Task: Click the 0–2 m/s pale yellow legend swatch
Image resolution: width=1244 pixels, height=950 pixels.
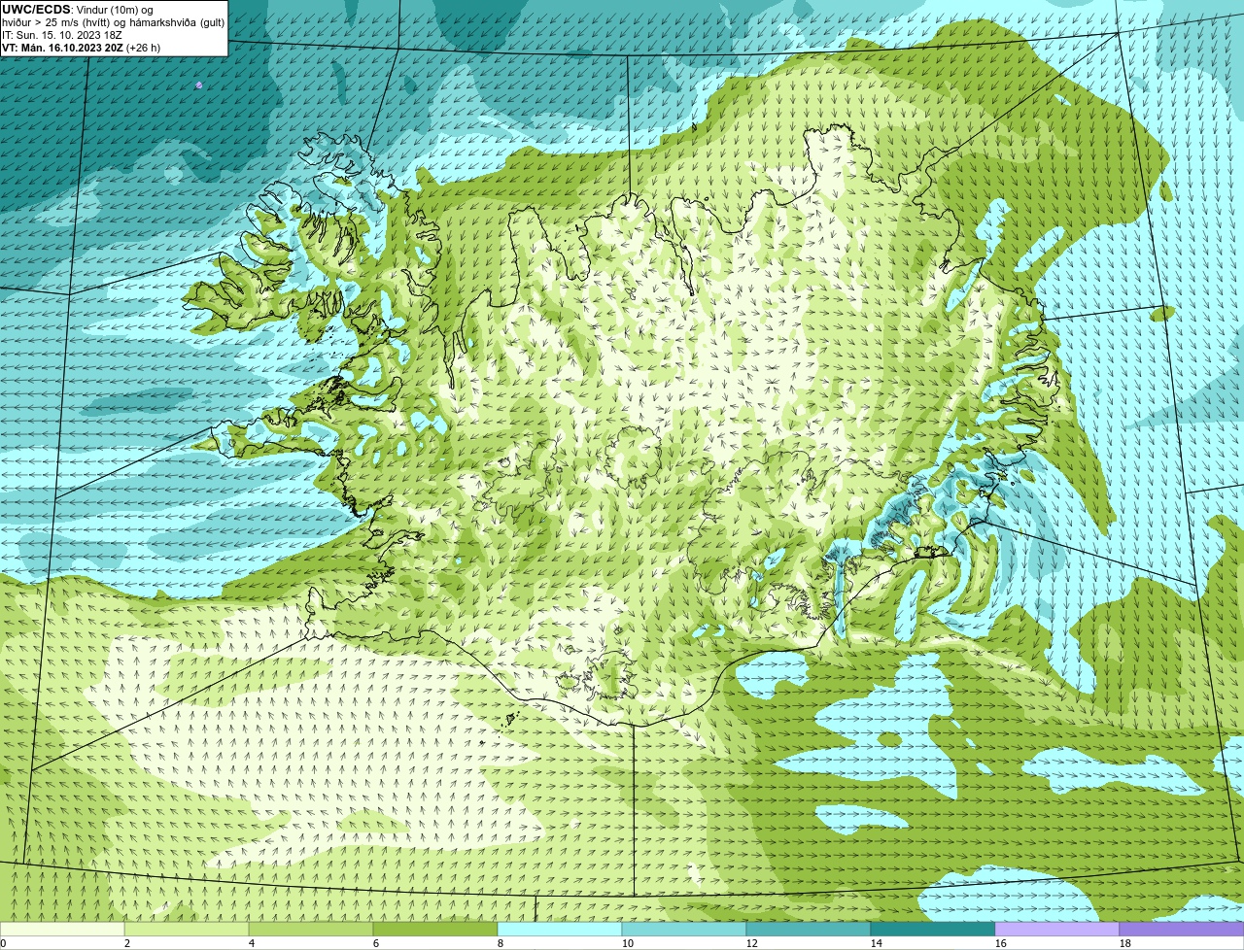Action: pos(62,930)
